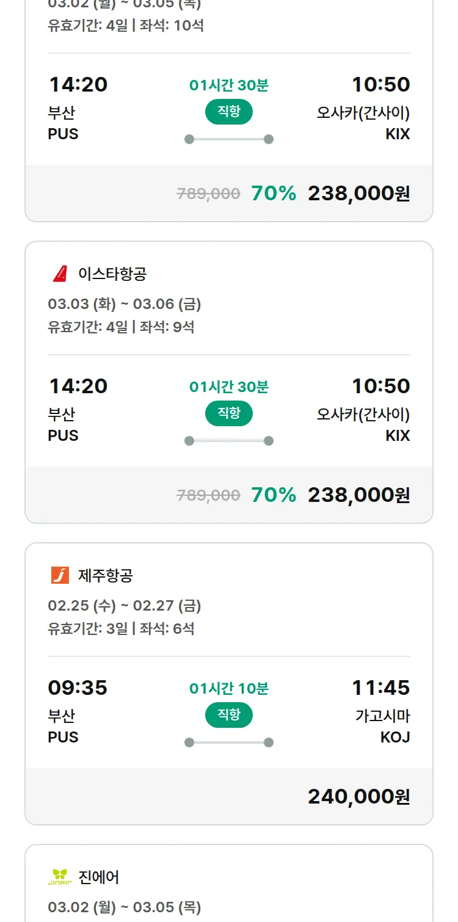Click crossed-out 789,000 price in 이스타항공 card
The height and width of the screenshot is (922, 458).
[x=208, y=495]
